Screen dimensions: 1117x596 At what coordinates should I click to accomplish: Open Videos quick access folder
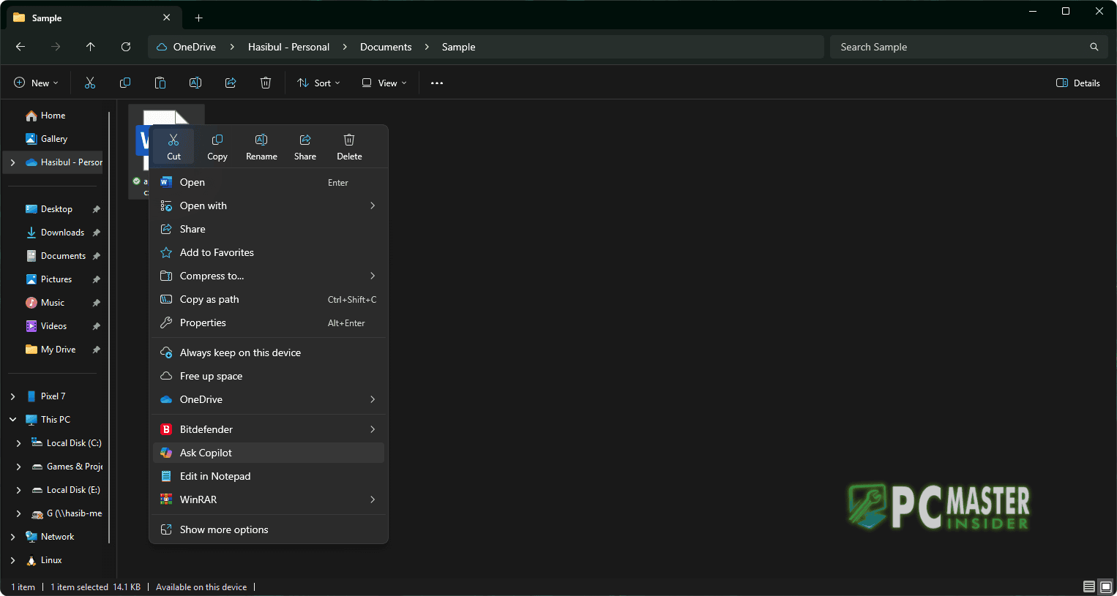click(x=55, y=326)
